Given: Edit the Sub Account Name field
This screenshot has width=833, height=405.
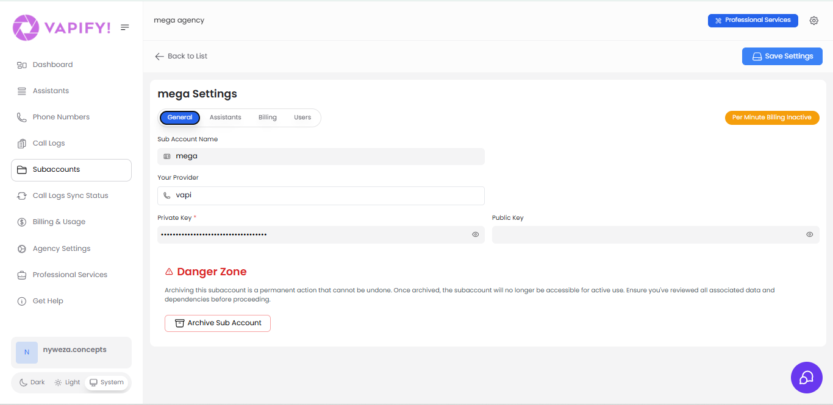Looking at the screenshot, I should coord(321,156).
